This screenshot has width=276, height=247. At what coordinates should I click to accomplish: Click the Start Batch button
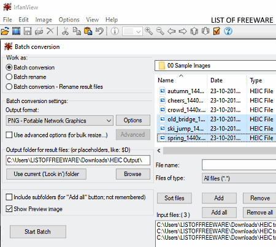38,232
